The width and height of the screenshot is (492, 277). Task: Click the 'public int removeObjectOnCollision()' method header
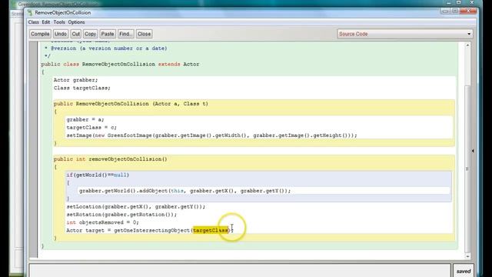(111, 159)
